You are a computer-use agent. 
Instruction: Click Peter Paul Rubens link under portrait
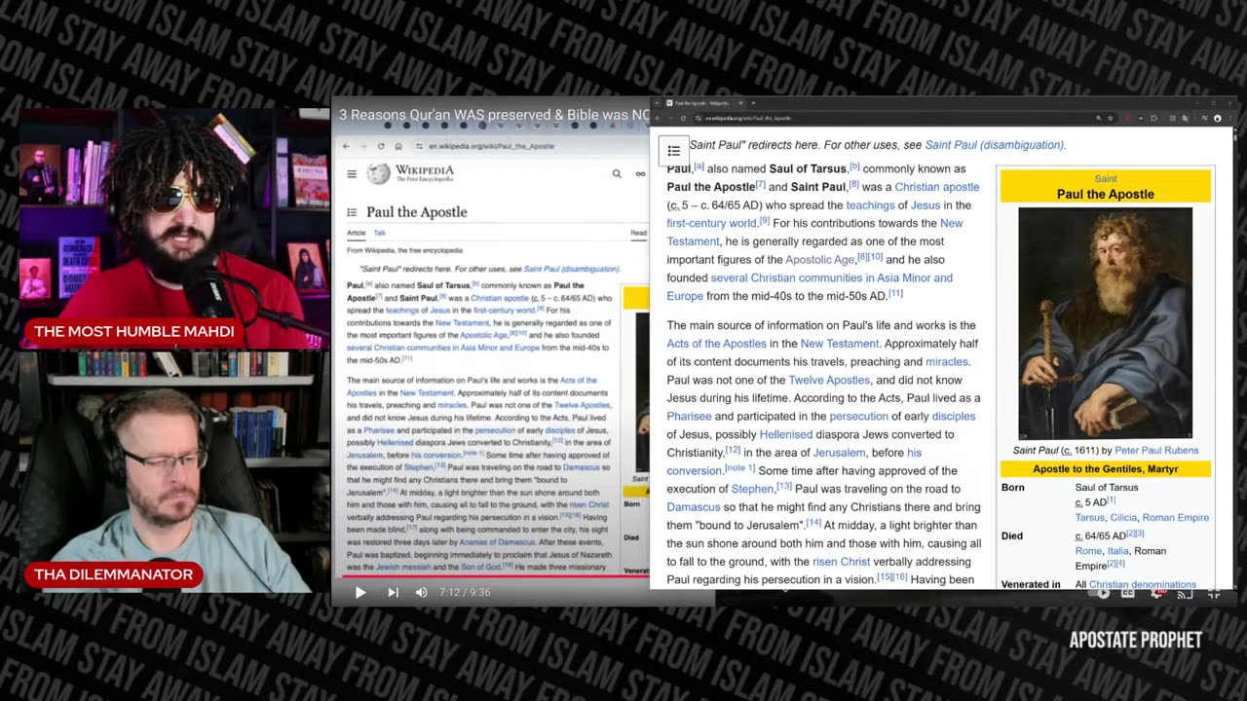(1156, 451)
